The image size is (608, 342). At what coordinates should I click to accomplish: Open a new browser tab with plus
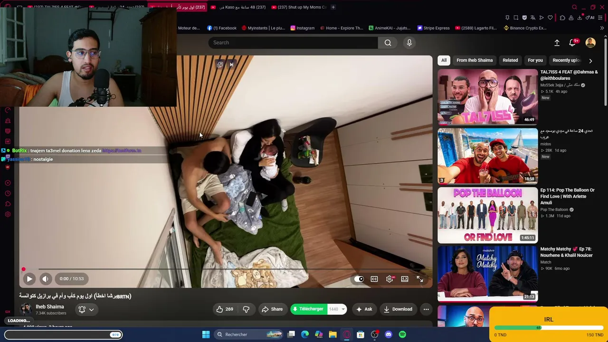[x=333, y=7]
